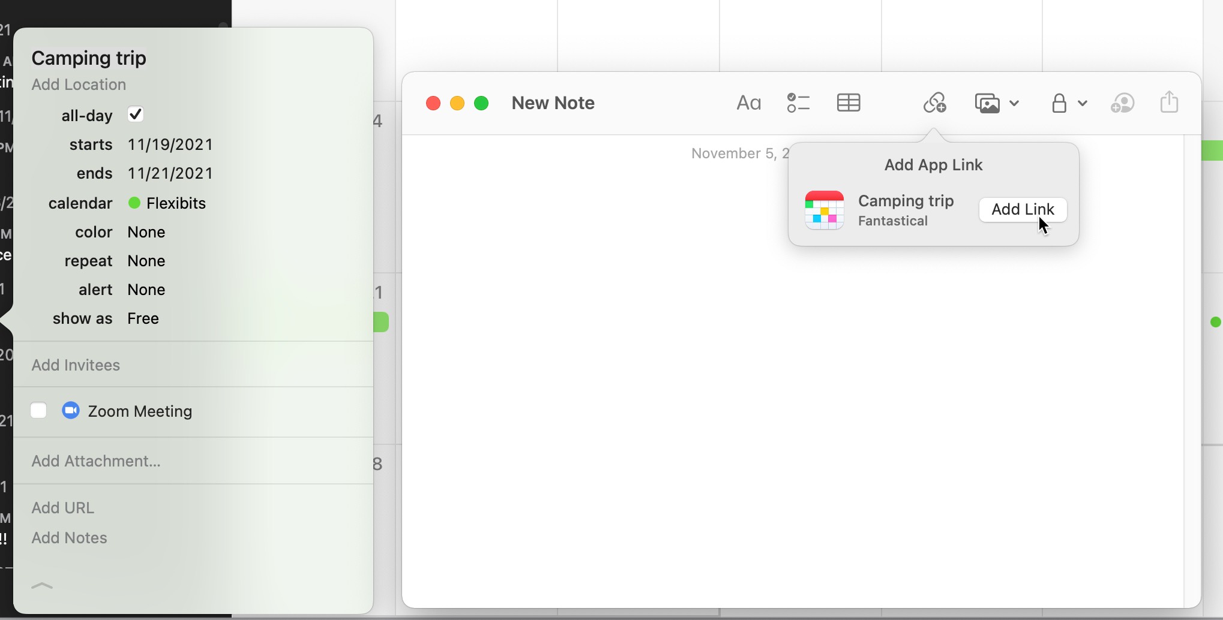Click the green Flexibits calendar color dot
1223x620 pixels.
click(134, 203)
